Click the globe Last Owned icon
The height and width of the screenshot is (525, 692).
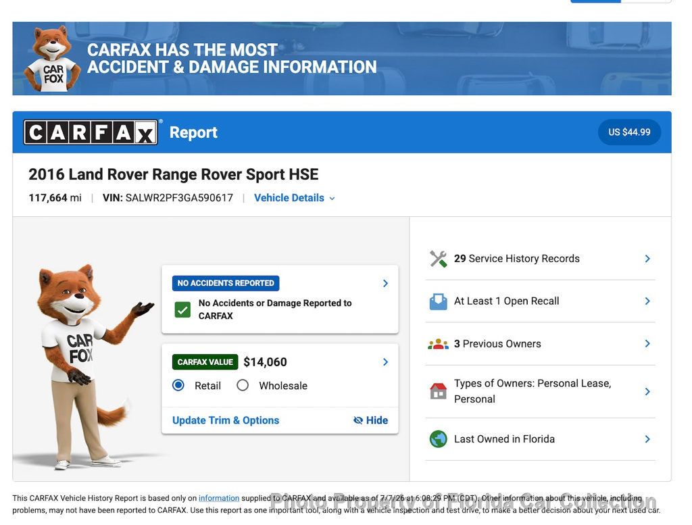438,439
